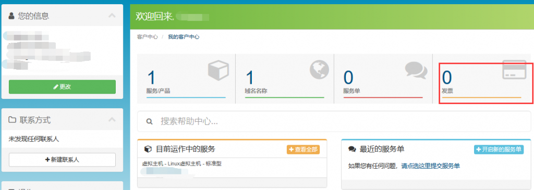Image resolution: width=534 pixels, height=190 pixels.
Task: Open the 域名名称 stat label
Action: coord(256,91)
